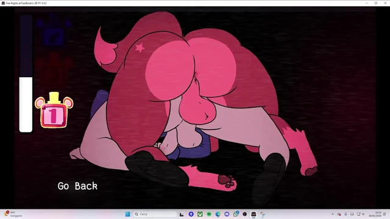Click the pink number 1 bear badge
The image size is (390, 219).
point(54,110)
